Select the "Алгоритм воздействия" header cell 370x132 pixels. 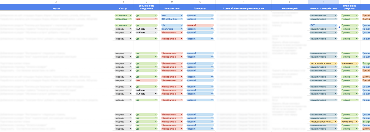coord(323,8)
